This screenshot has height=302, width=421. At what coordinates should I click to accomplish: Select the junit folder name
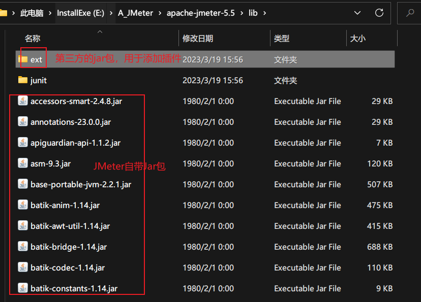(x=39, y=80)
